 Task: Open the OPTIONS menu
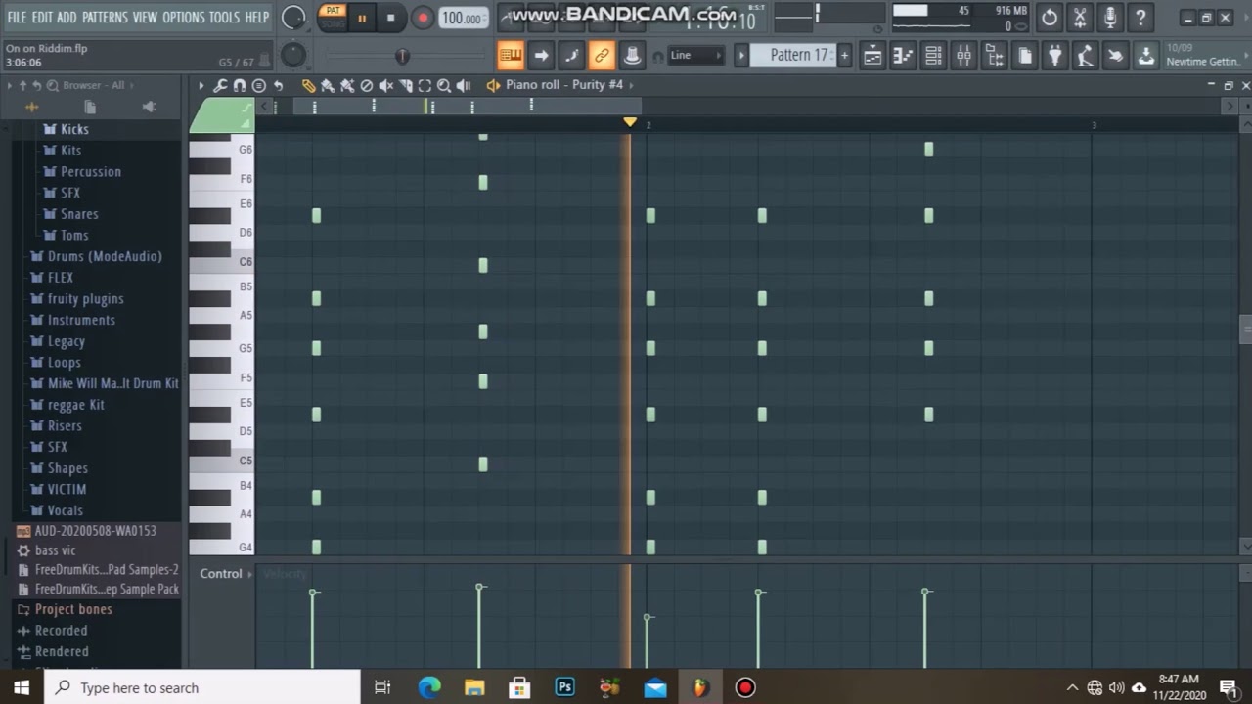coord(183,18)
